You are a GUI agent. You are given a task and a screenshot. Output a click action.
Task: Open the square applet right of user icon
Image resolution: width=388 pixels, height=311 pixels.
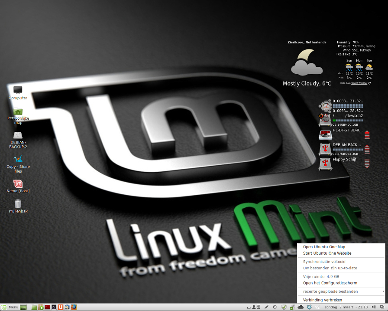coord(259,307)
